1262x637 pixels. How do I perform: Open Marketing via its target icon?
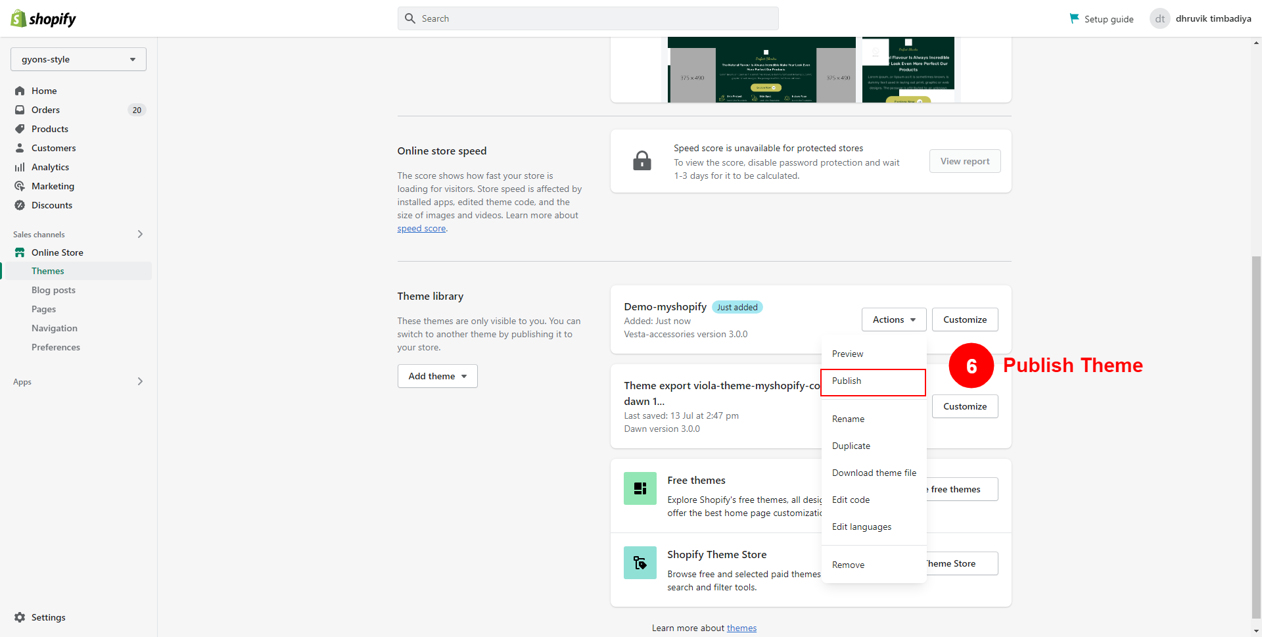coord(20,186)
